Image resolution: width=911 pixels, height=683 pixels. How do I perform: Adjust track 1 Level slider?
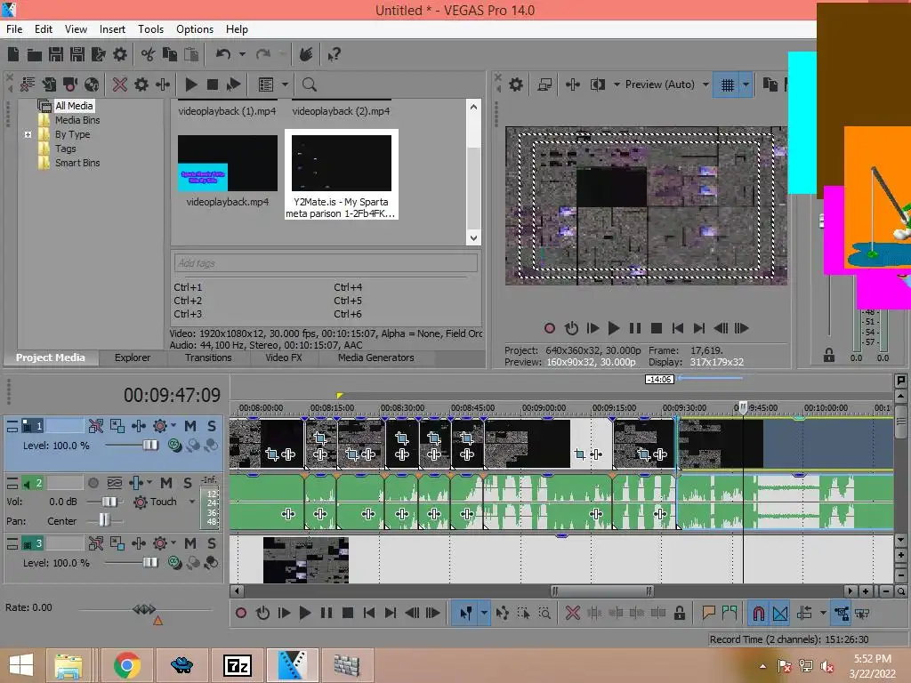tap(149, 446)
